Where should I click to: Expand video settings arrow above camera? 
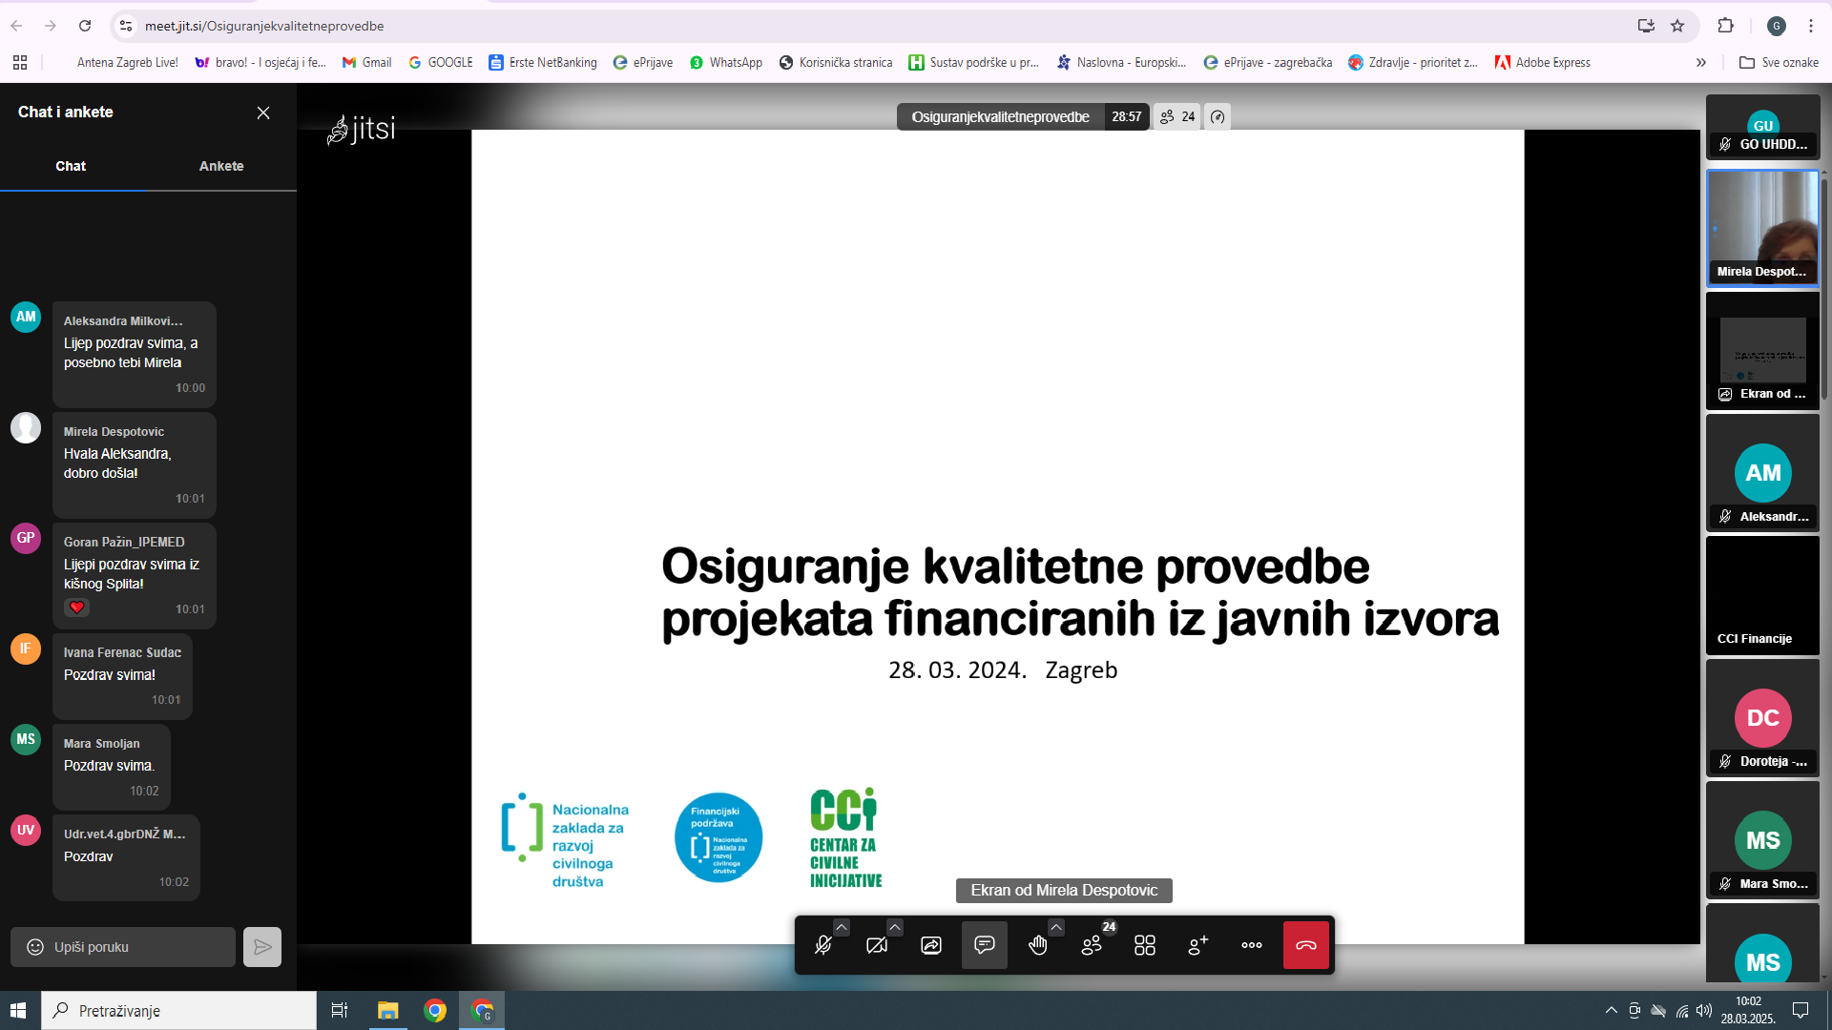(x=894, y=927)
